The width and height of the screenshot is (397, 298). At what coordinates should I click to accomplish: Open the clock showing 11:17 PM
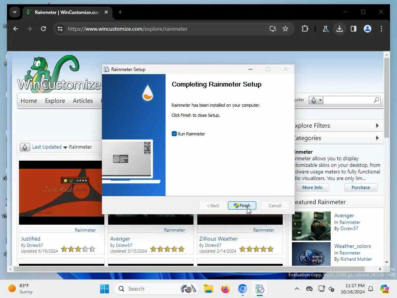tap(352, 289)
